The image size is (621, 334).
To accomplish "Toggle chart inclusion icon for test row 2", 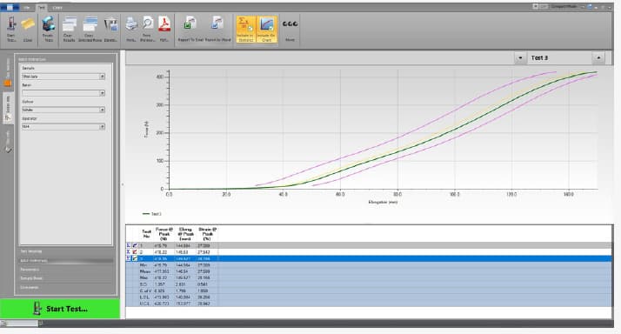I will point(135,252).
